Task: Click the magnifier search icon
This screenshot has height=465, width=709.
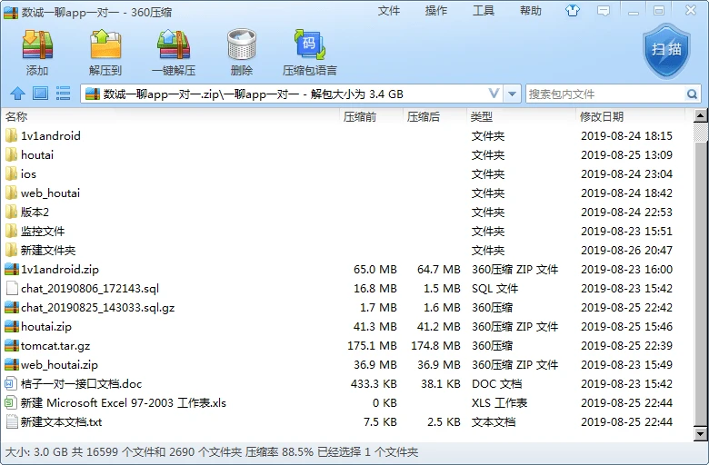Action: (x=692, y=94)
